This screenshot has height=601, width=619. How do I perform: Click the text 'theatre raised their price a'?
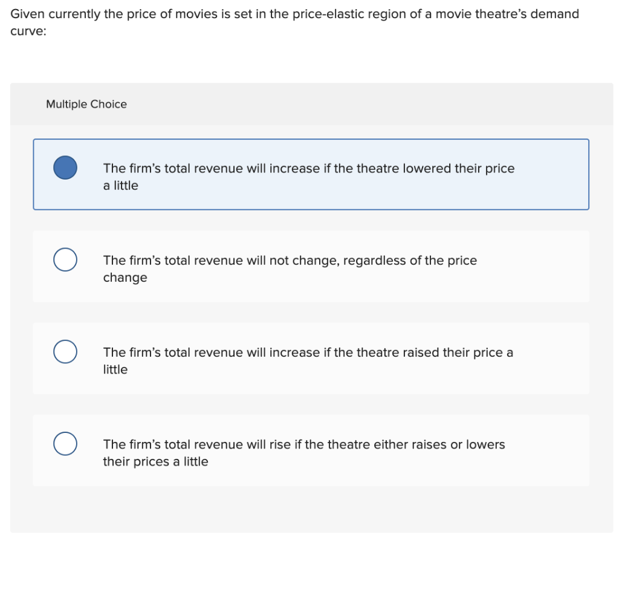(423, 352)
